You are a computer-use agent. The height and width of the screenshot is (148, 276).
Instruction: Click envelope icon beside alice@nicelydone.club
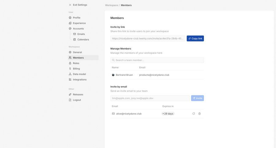click(x=113, y=113)
